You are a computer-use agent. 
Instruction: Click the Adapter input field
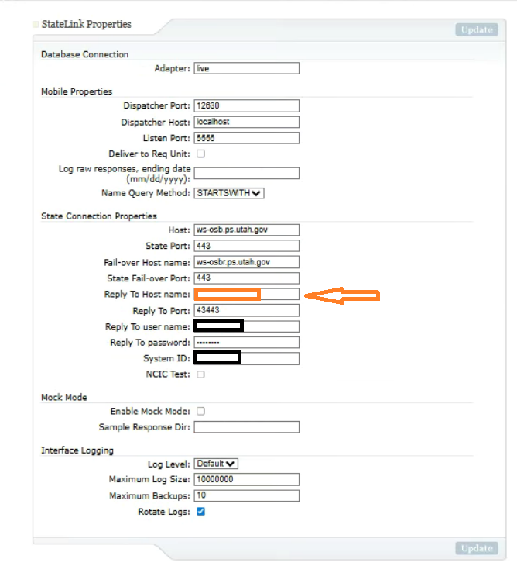tap(246, 68)
